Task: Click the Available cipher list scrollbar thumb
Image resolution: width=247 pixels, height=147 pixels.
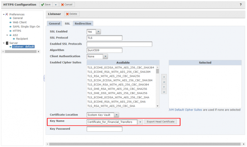Action: (x=158, y=71)
